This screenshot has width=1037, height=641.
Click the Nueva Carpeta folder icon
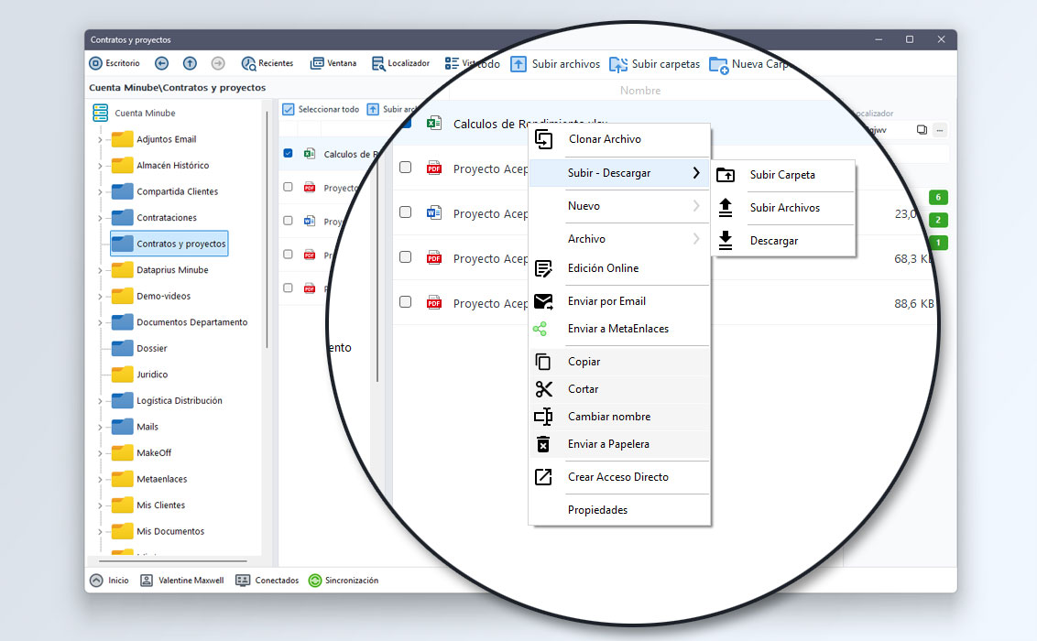(x=718, y=65)
